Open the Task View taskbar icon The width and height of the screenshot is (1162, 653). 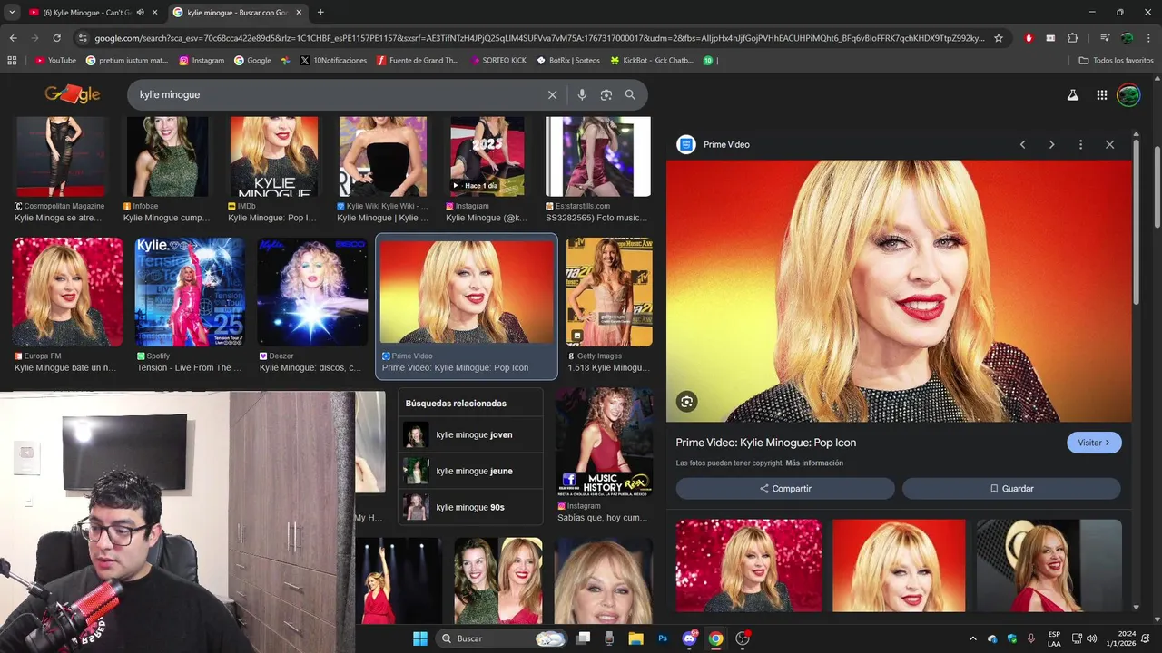(583, 638)
